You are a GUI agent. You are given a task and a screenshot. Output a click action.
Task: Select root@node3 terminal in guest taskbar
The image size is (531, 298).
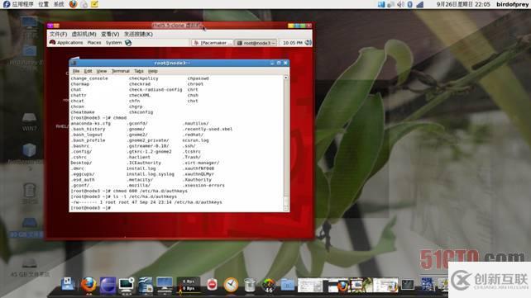[256, 43]
